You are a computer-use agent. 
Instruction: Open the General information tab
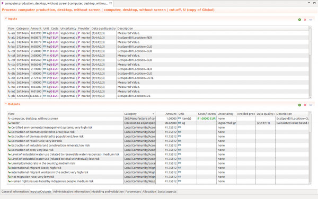[15, 192]
